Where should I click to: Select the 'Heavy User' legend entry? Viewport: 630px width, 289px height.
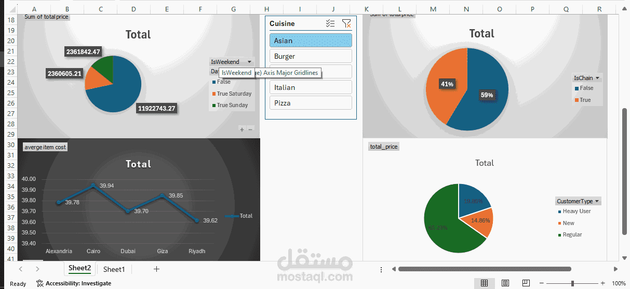point(574,211)
